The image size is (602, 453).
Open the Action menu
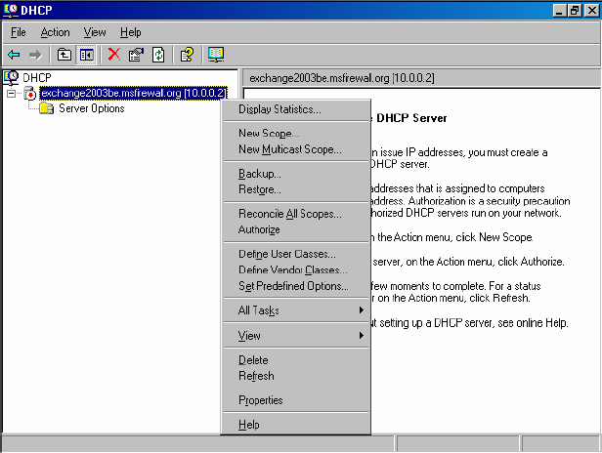tap(56, 32)
